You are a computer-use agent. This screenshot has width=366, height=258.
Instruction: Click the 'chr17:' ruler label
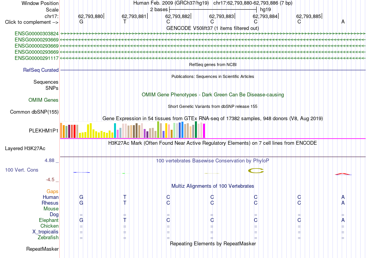(51, 16)
